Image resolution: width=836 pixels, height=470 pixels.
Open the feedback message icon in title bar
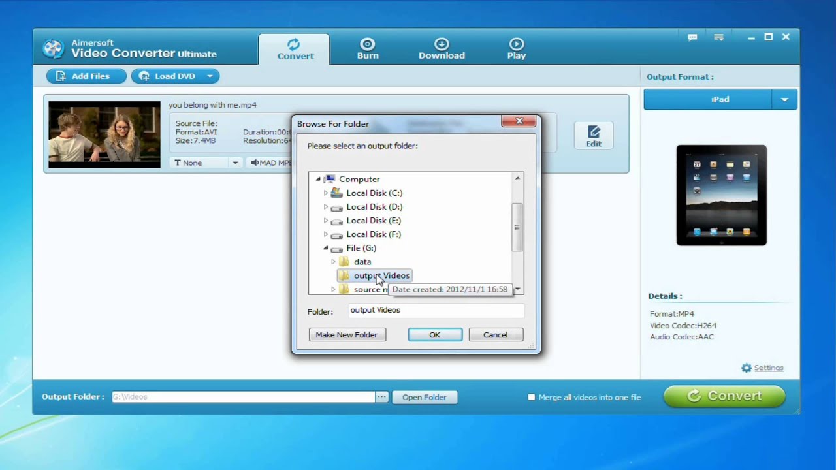[692, 37]
